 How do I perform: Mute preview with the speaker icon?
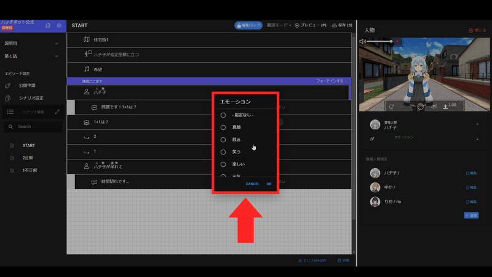[x=363, y=41]
